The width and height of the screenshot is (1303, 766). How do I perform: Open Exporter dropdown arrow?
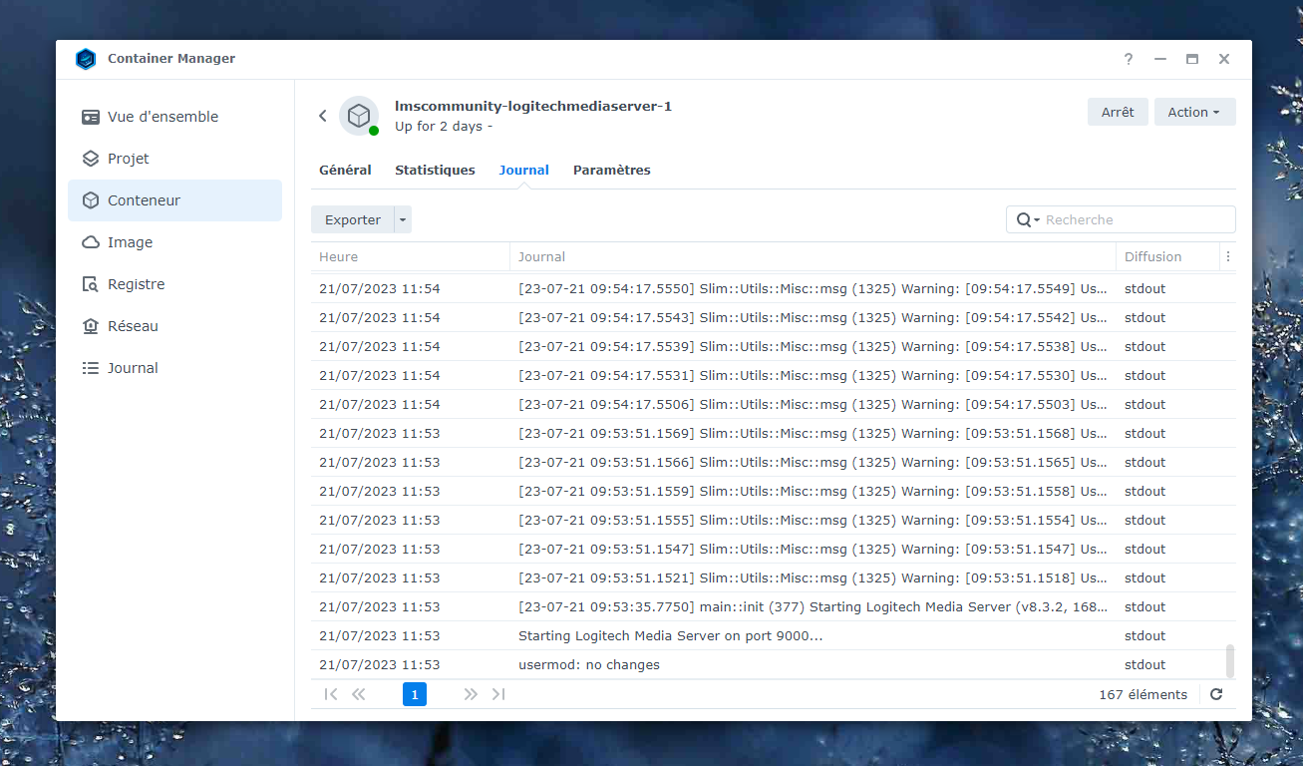pos(403,219)
